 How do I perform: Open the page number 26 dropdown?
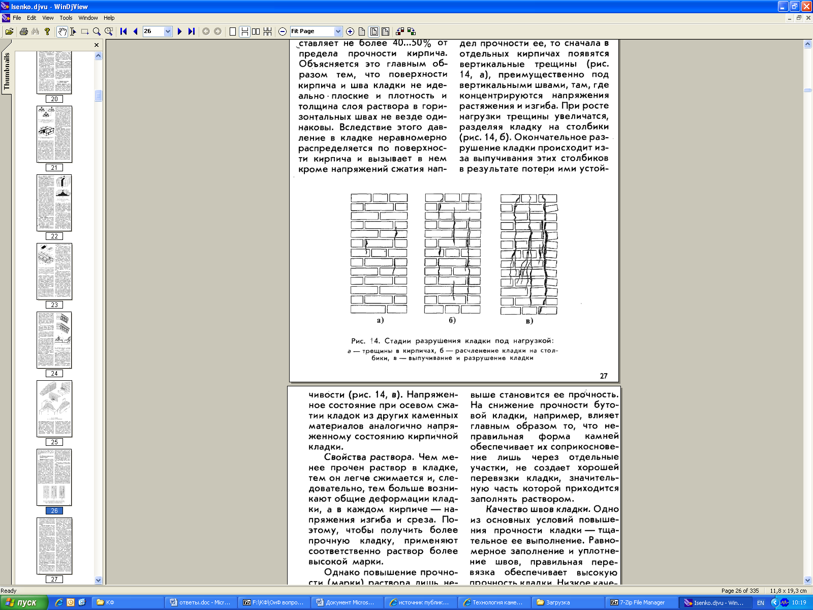(168, 32)
